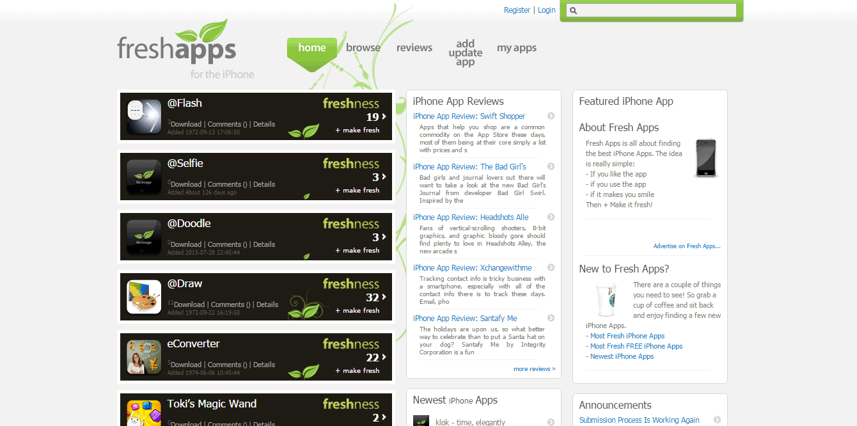Open the my apps menu
Screen dimensions: 857x426
[517, 48]
